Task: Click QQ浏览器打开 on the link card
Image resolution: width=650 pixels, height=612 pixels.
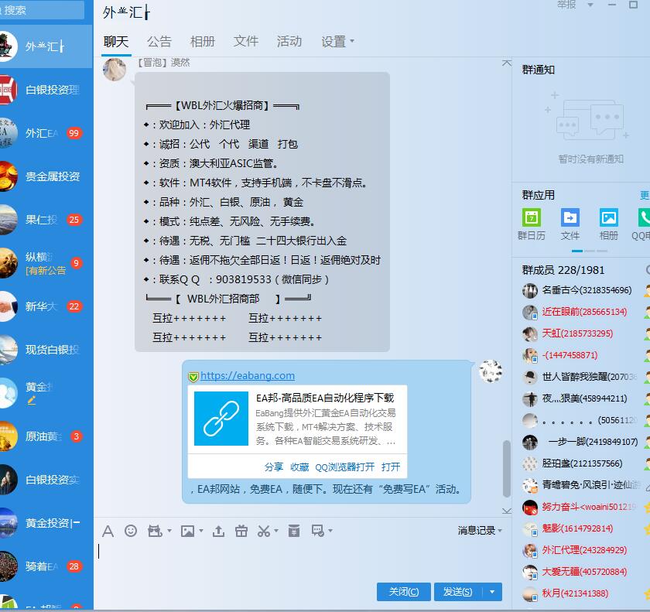Action: click(x=344, y=467)
